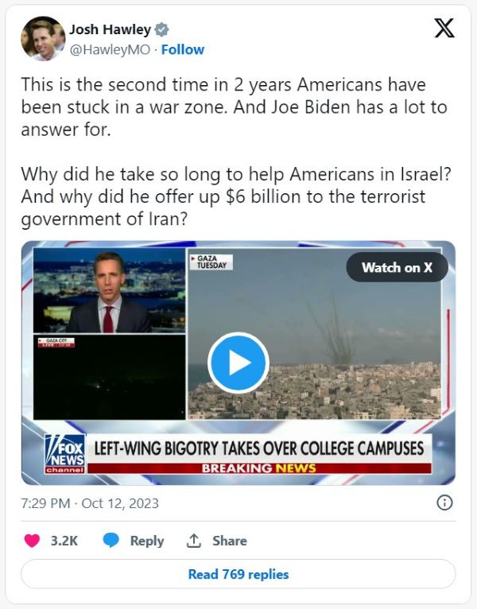Click the Reply text label

tap(147, 541)
